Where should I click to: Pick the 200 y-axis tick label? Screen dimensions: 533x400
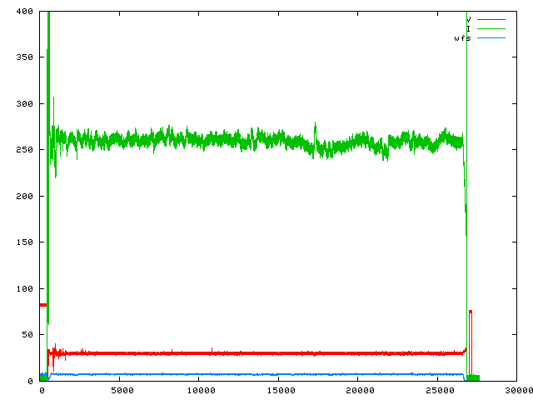tap(24, 197)
